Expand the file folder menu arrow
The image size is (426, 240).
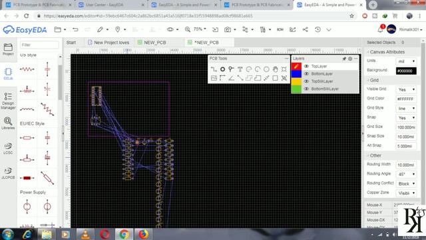(x=65, y=29)
